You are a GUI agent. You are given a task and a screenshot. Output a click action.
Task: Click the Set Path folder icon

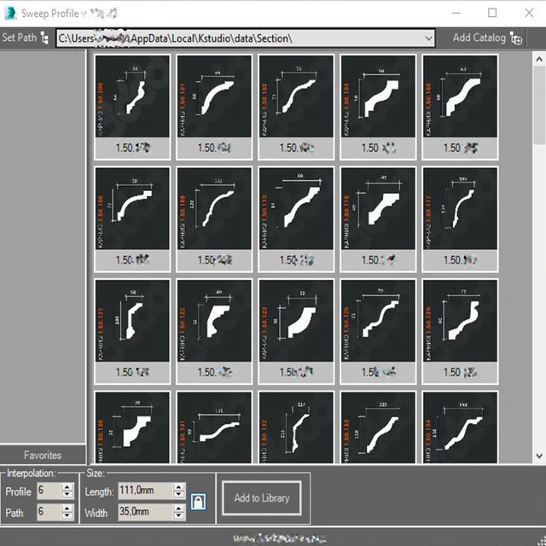tap(44, 38)
